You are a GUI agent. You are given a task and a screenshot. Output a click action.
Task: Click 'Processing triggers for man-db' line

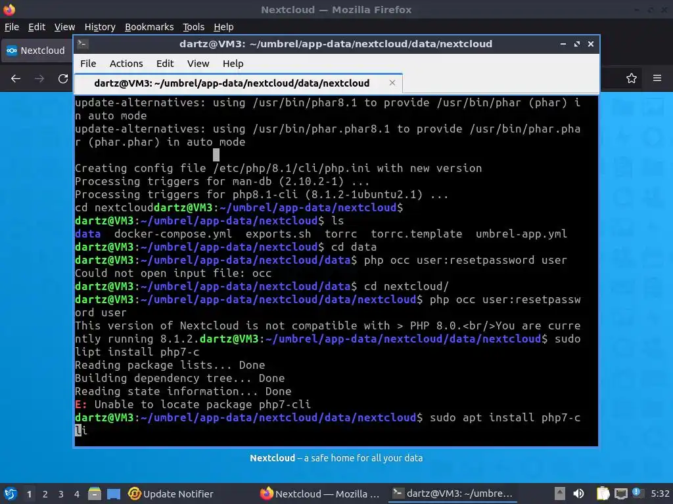[x=222, y=182]
